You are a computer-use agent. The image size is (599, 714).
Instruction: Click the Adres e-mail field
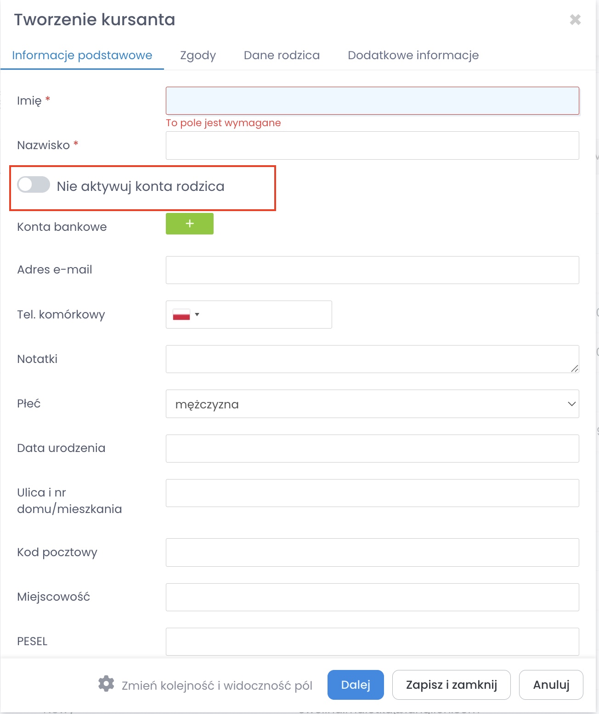pos(372,270)
